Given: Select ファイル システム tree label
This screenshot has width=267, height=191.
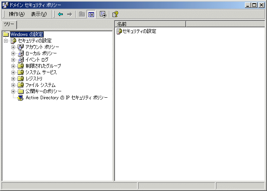Looking at the screenshot, I should 40,85.
